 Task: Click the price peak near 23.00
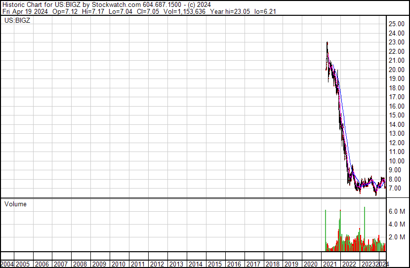coord(327,44)
